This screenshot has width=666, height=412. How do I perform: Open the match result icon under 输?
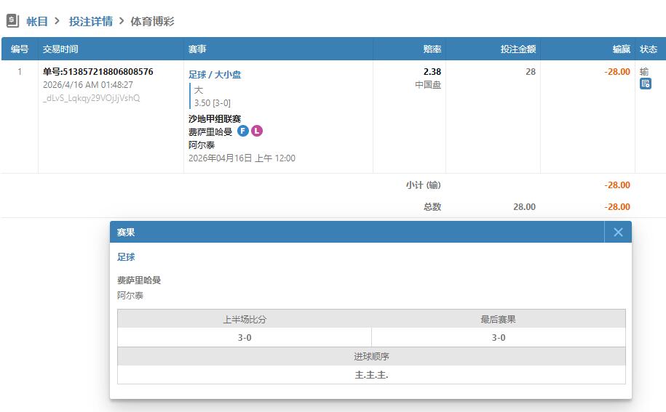point(645,84)
